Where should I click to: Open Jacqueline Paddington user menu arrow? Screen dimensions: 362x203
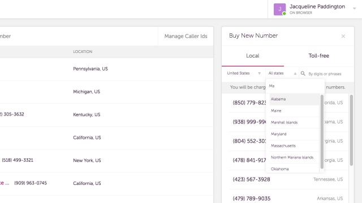pos(355,9)
